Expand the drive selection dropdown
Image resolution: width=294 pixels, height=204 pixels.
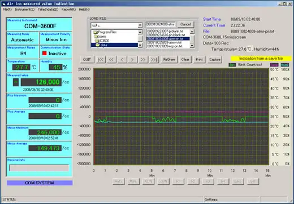[140, 25]
